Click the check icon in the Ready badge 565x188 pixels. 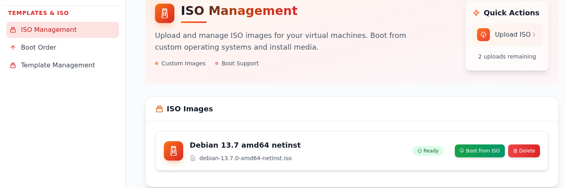click(x=420, y=151)
